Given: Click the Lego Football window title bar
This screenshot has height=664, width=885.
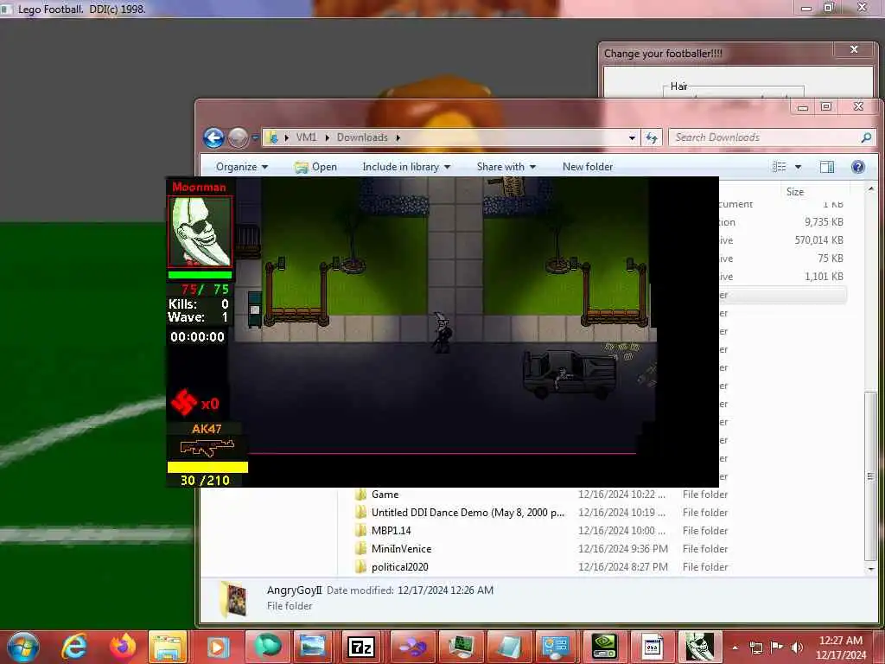Looking at the screenshot, I should [395, 9].
